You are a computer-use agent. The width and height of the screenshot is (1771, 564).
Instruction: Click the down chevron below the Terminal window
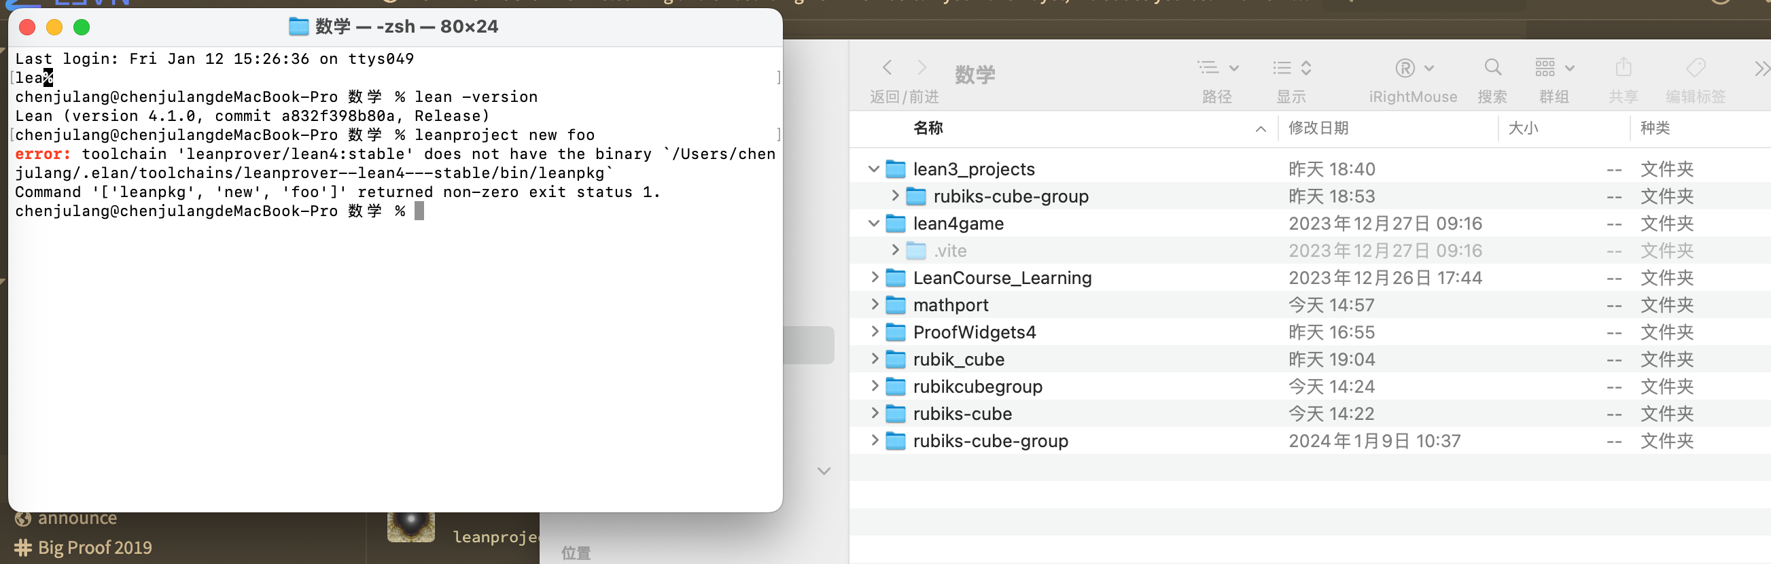tap(824, 471)
